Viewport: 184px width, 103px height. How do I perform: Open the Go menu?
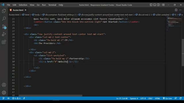38,5
